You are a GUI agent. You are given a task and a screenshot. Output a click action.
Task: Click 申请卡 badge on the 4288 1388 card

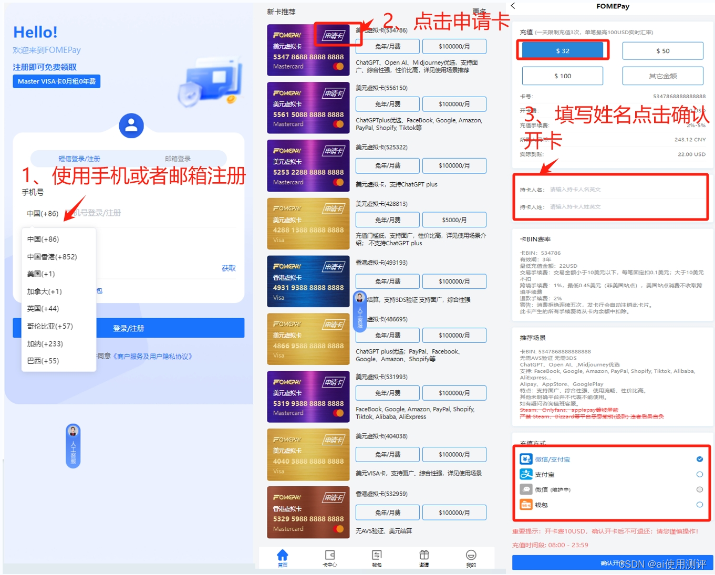coord(334,209)
